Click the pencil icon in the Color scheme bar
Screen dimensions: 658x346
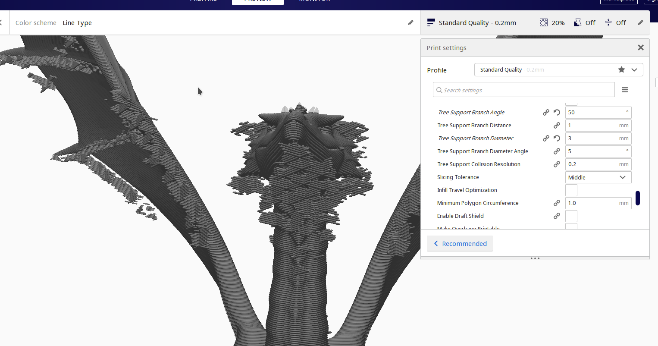411,22
